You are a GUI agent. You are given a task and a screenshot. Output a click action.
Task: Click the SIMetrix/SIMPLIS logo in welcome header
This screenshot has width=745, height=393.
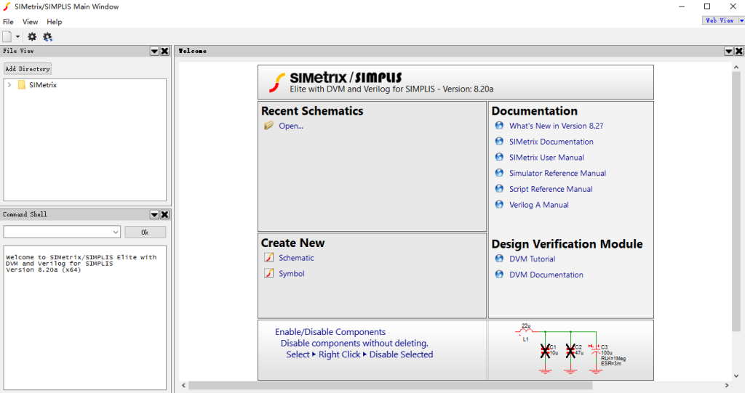click(x=335, y=81)
